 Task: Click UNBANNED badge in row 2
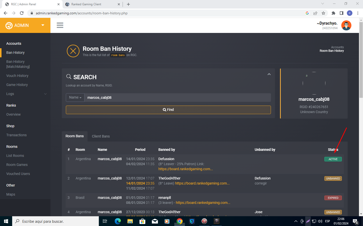tap(333, 178)
